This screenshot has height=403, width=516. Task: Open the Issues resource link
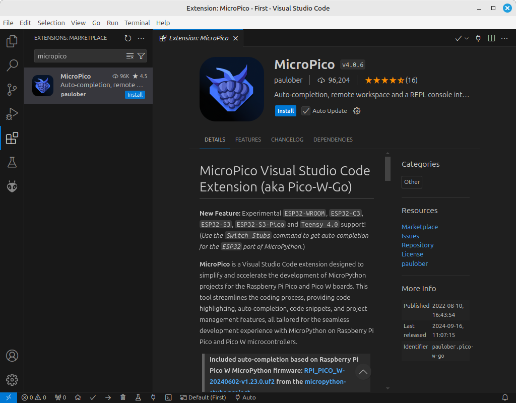click(410, 236)
